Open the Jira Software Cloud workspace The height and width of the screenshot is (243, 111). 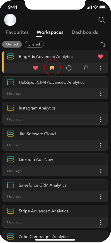coord(55,139)
